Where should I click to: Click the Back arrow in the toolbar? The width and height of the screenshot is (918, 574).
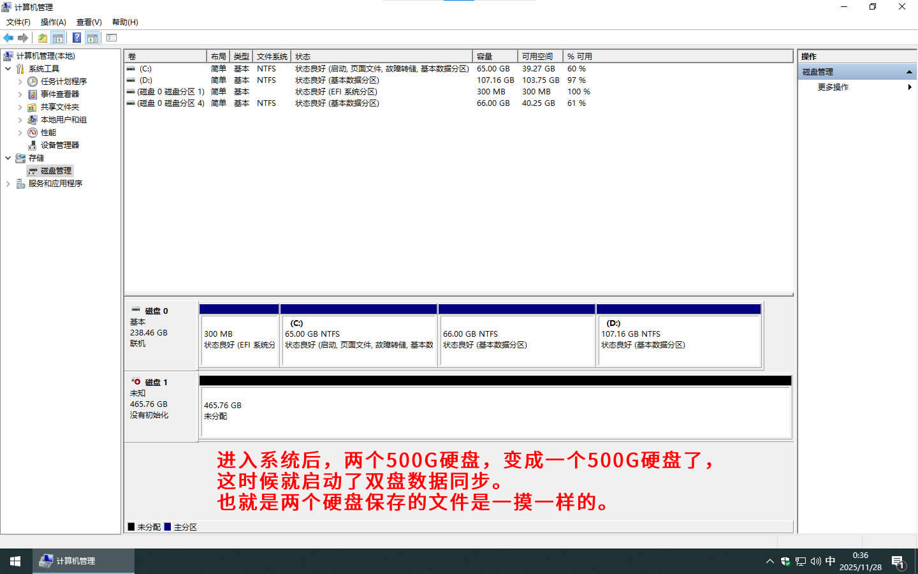[x=8, y=38]
